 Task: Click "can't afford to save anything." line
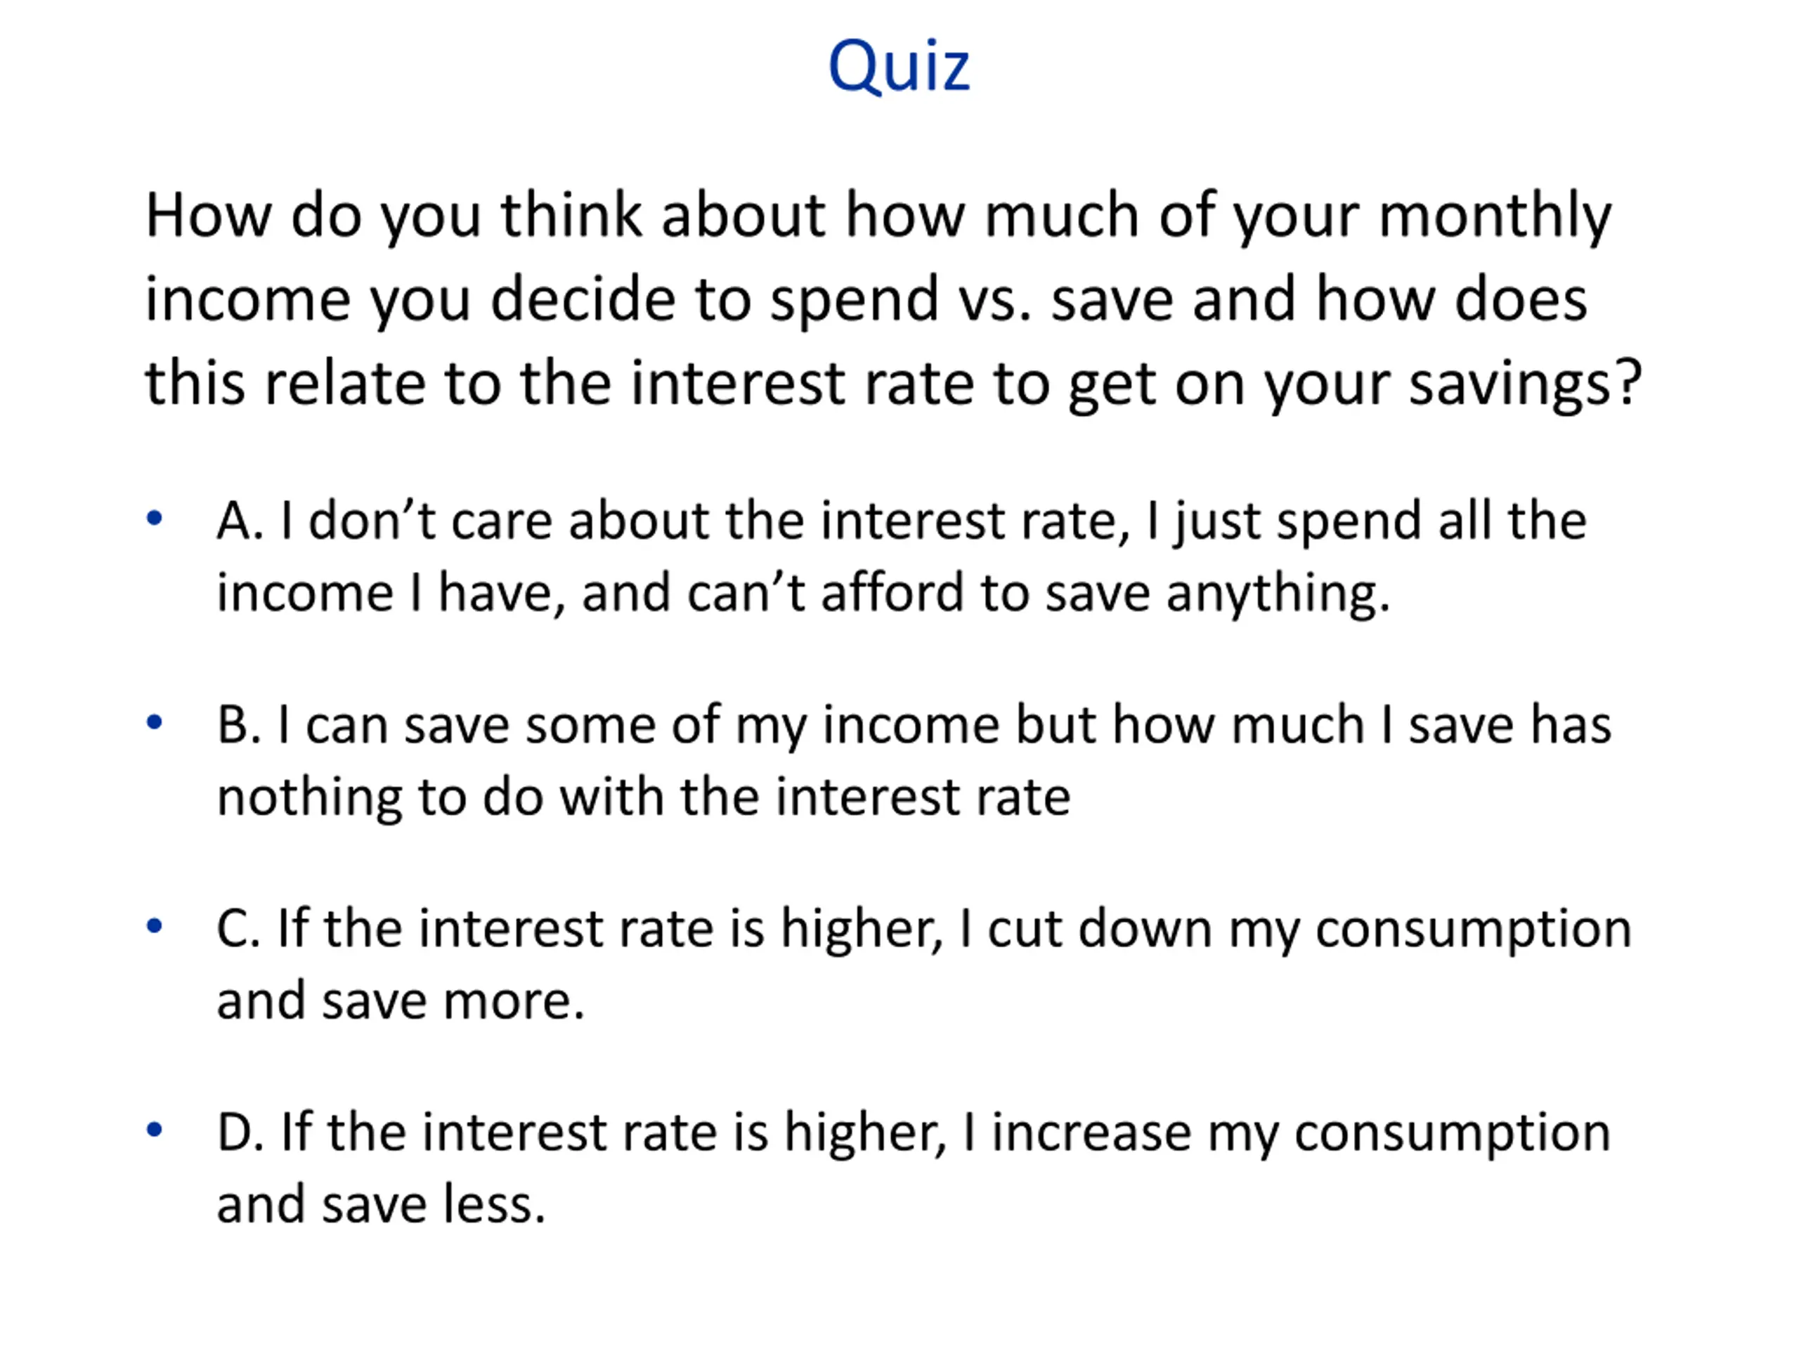tap(803, 594)
